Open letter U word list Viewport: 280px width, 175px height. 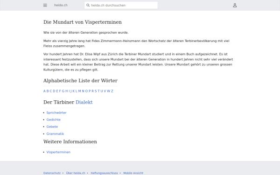(x=102, y=91)
